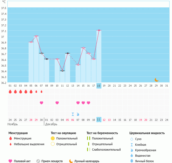Click the egg white droplet legend icon
This screenshot has width=172, height=163.
132,161
